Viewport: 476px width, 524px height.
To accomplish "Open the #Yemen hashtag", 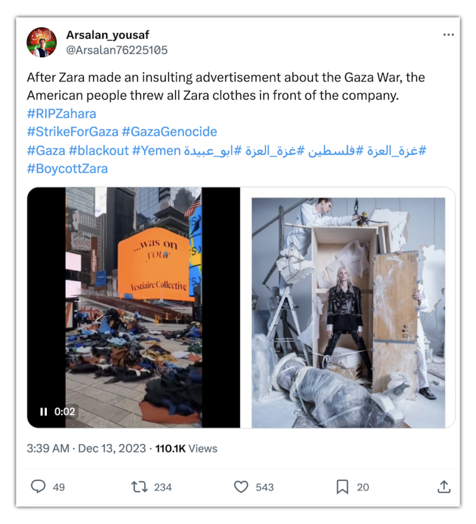I will (x=156, y=151).
